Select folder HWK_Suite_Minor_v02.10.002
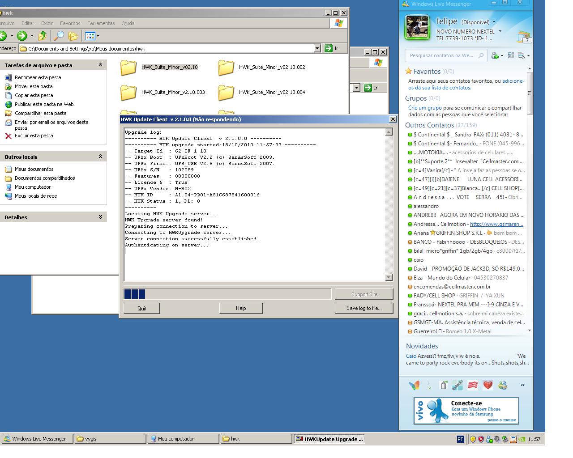The image size is (573, 458). point(261,67)
